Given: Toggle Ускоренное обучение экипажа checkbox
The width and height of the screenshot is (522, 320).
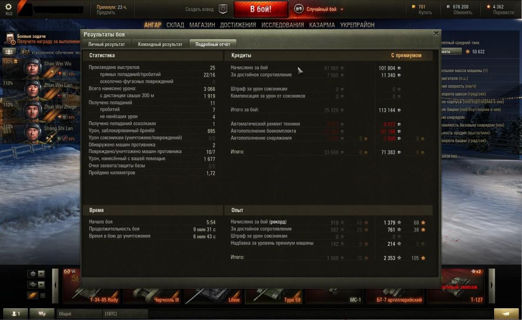Looking at the screenshot, I should coord(27,52).
